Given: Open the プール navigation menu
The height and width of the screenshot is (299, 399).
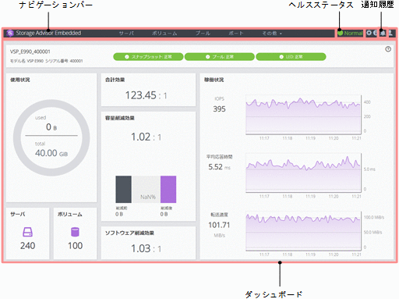Looking at the screenshot, I should [x=203, y=34].
